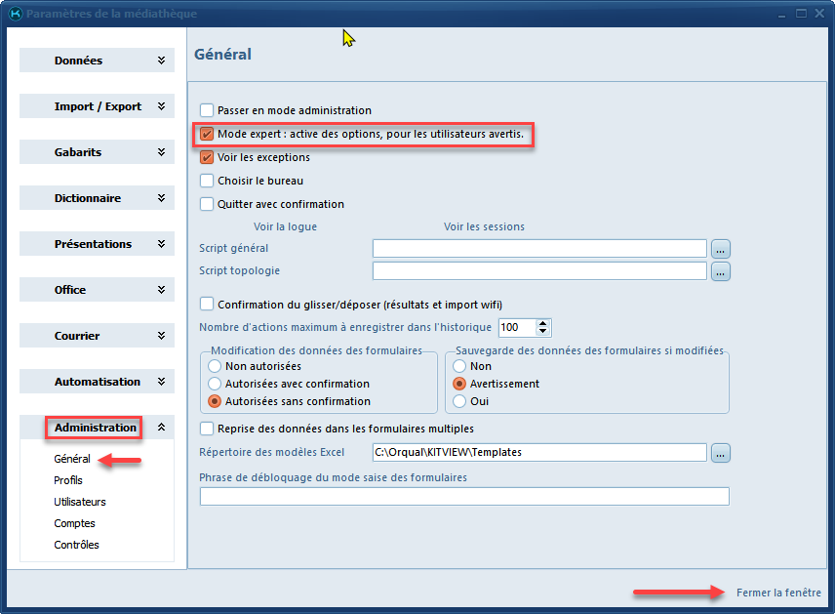Increase the history actions maximum stepper

(x=543, y=323)
